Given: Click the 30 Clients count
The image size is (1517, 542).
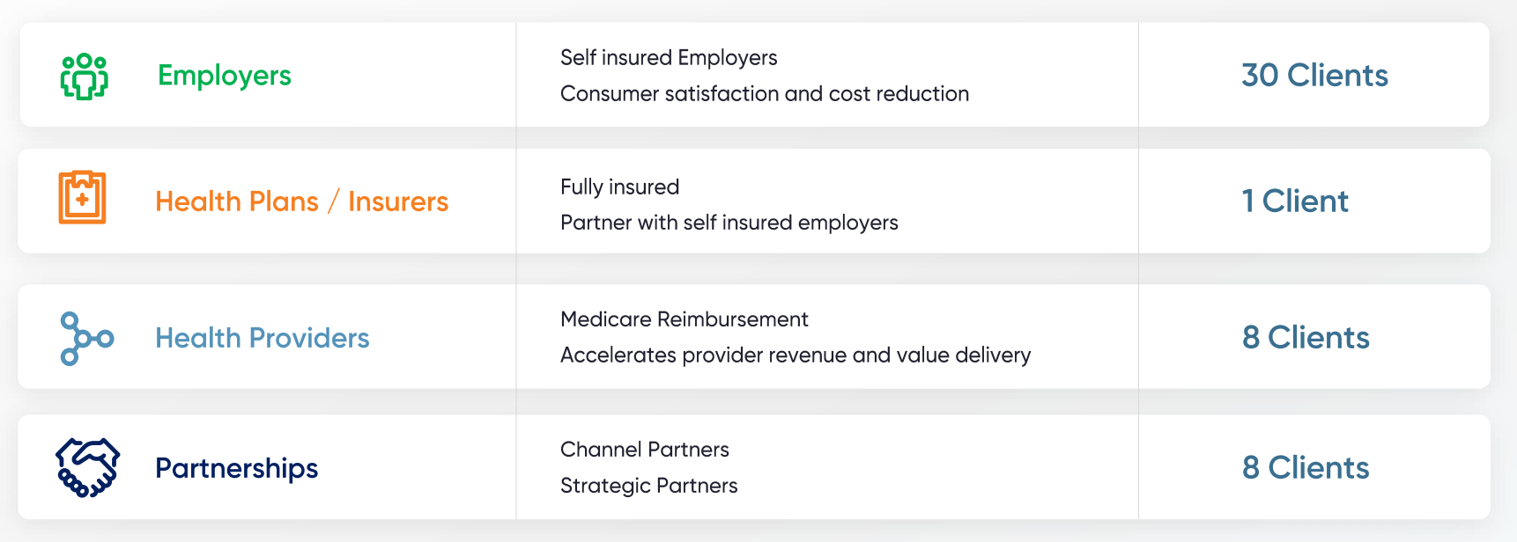Looking at the screenshot, I should [1313, 76].
